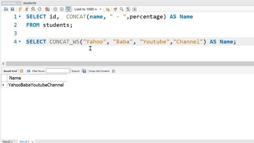Place cursor on "Baba" string literal
Viewport: 254px width, 143px height.
point(123,42)
